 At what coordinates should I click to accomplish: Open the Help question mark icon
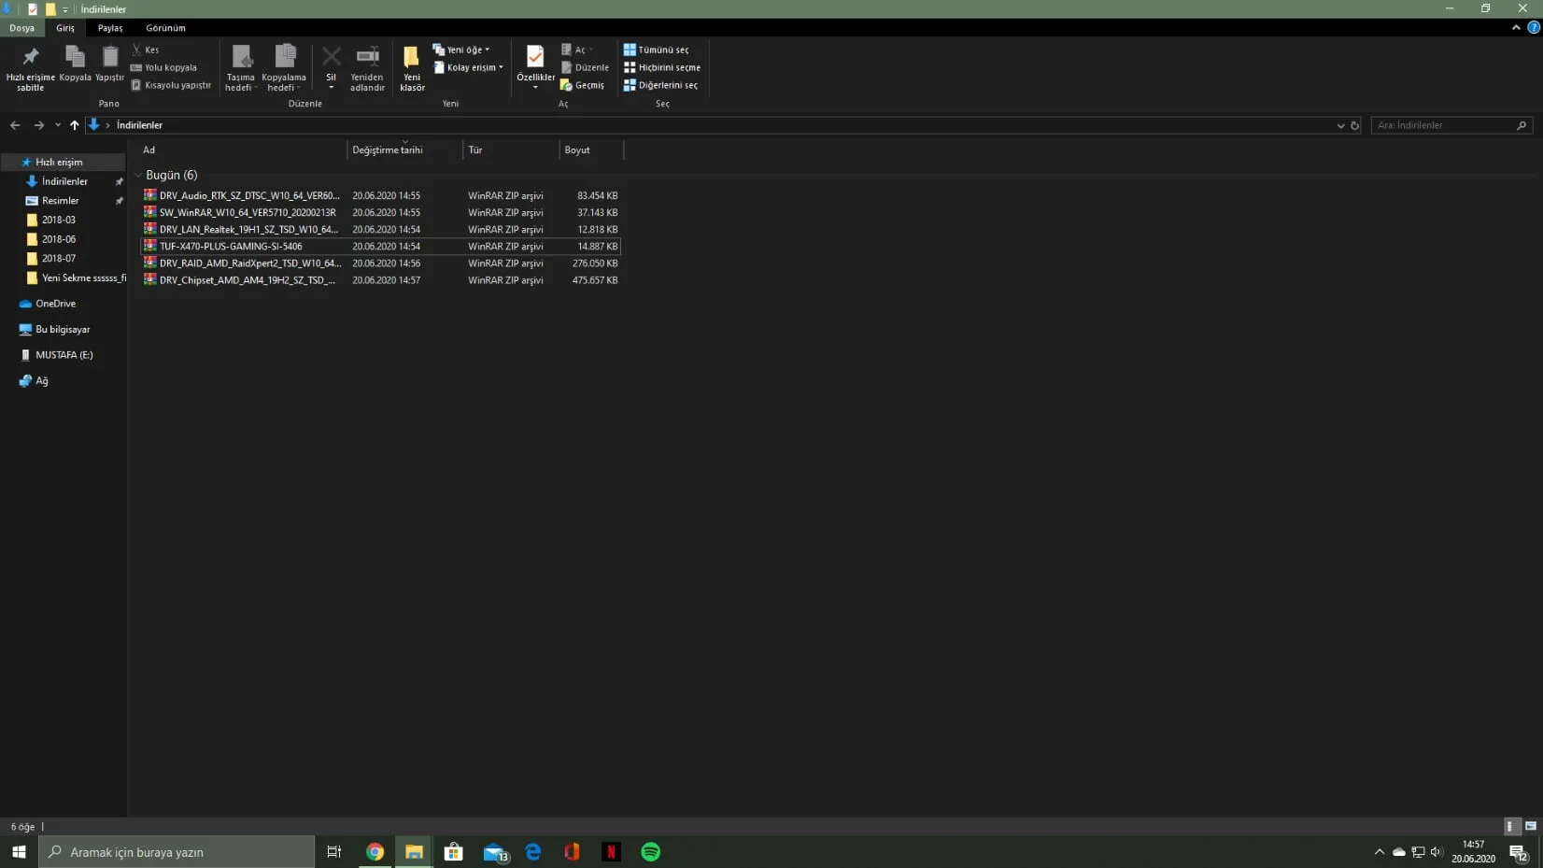[1534, 28]
